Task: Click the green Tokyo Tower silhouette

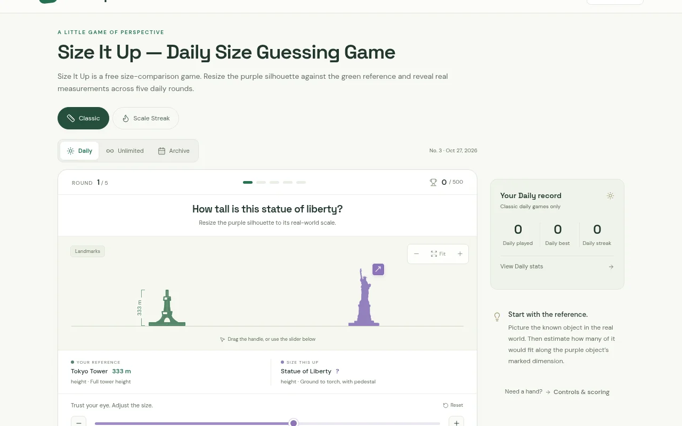Action: [167, 308]
